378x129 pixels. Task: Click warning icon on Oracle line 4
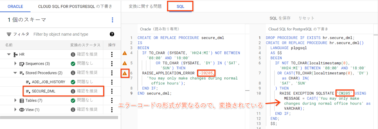coord(124,53)
